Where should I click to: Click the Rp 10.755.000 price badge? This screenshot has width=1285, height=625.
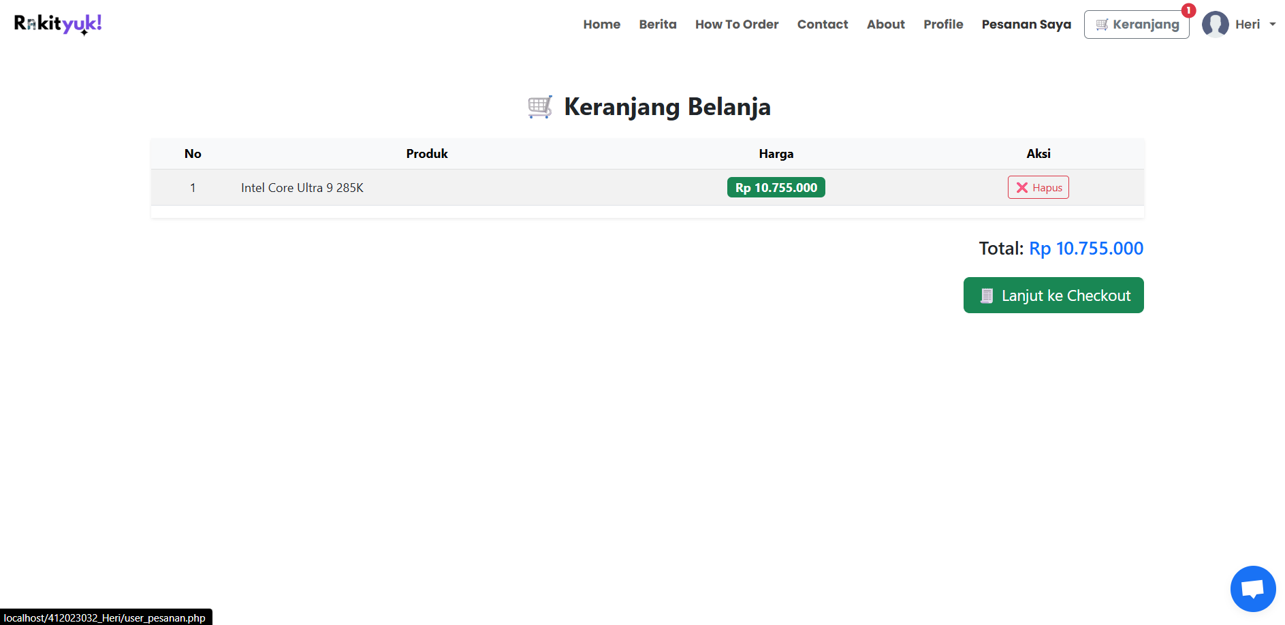(x=776, y=188)
